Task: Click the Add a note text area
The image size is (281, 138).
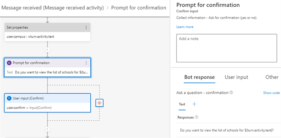Action: [x=227, y=48]
